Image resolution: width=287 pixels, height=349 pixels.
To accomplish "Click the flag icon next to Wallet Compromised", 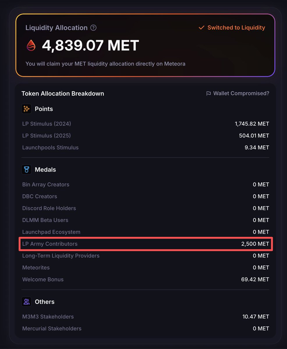I will pyautogui.click(x=208, y=93).
